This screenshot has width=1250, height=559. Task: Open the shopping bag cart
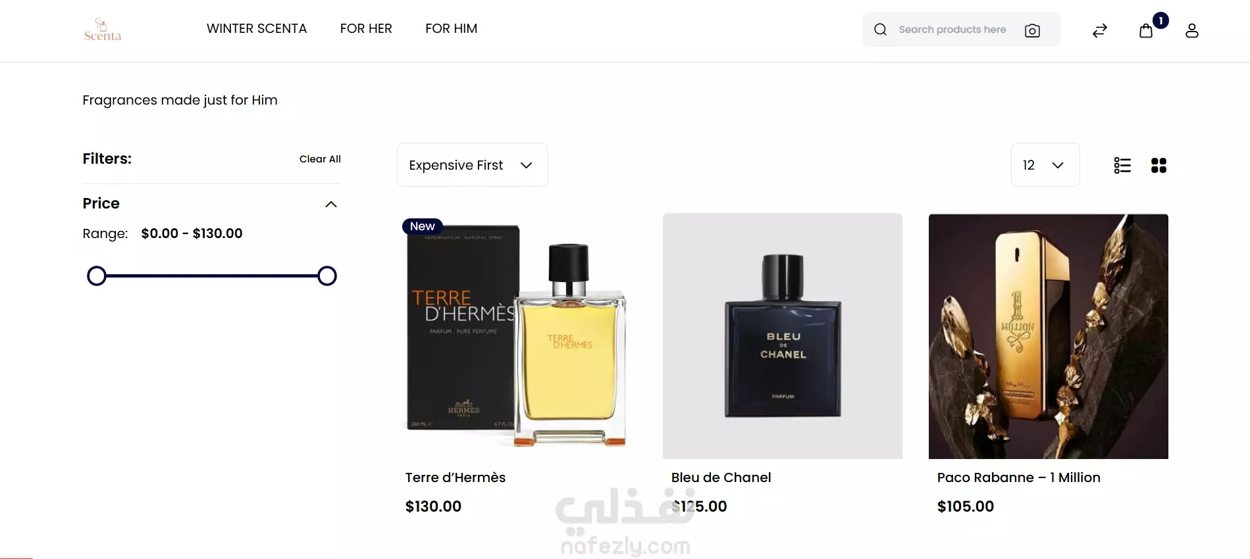tap(1146, 31)
